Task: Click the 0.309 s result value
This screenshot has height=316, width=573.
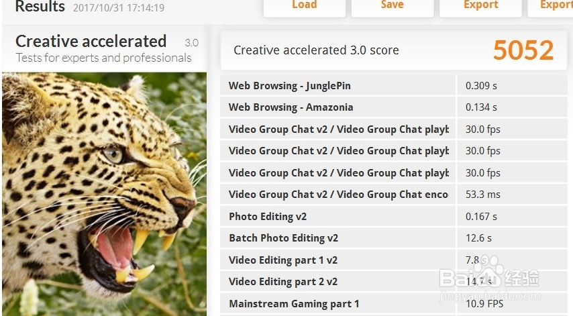Action: (481, 86)
